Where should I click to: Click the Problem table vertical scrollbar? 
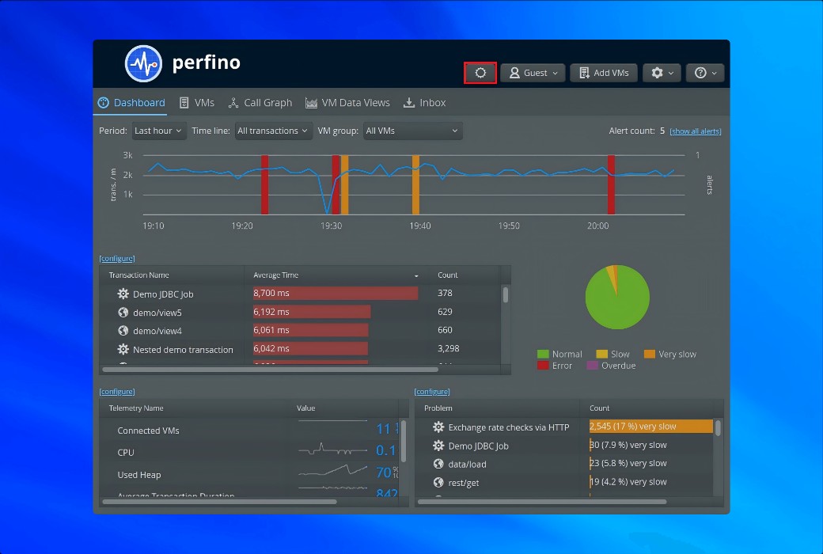click(718, 428)
